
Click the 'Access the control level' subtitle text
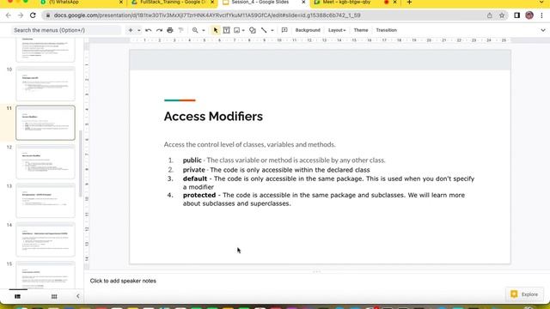click(x=250, y=144)
